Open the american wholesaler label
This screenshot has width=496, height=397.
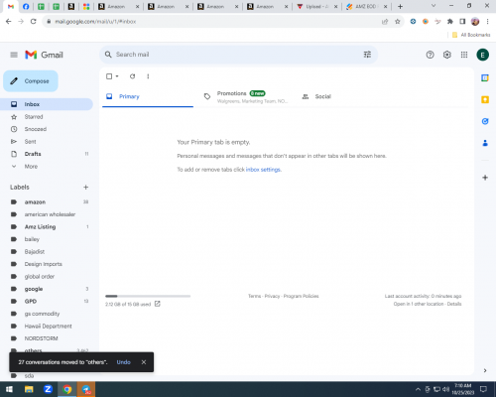(47, 214)
